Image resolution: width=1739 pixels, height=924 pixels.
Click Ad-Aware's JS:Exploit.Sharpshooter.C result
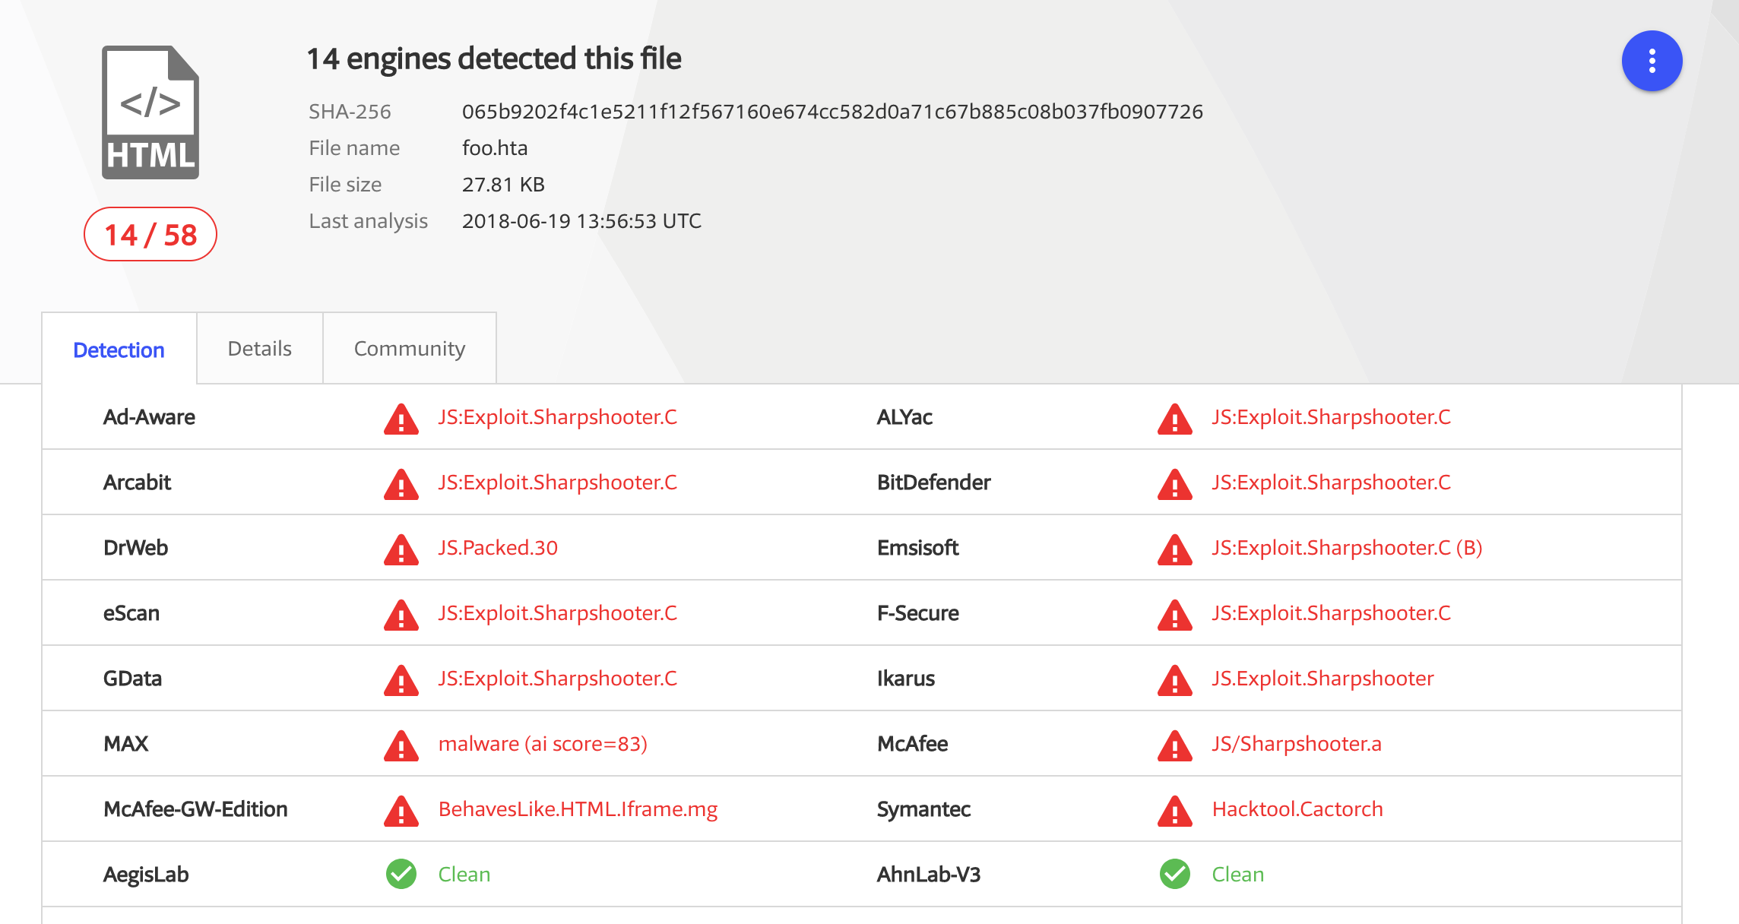point(557,417)
